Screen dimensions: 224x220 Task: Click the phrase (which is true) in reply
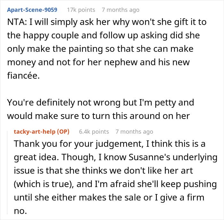point(44,184)
